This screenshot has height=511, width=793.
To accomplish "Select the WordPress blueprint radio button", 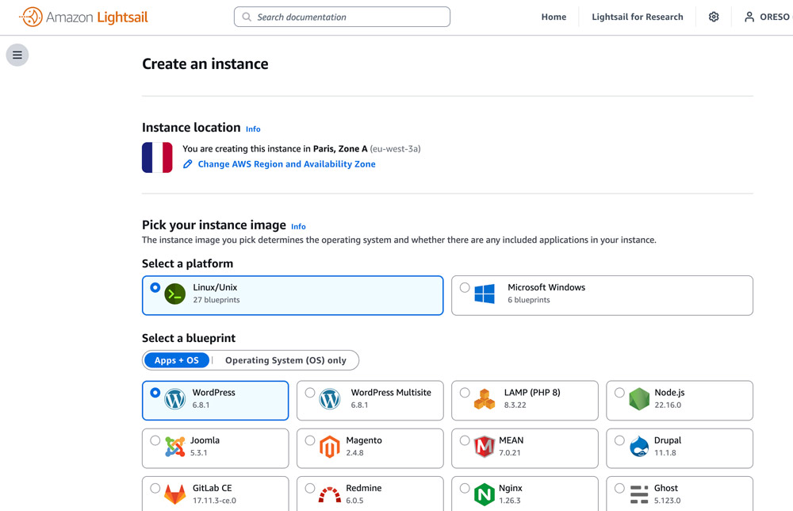I will [155, 393].
